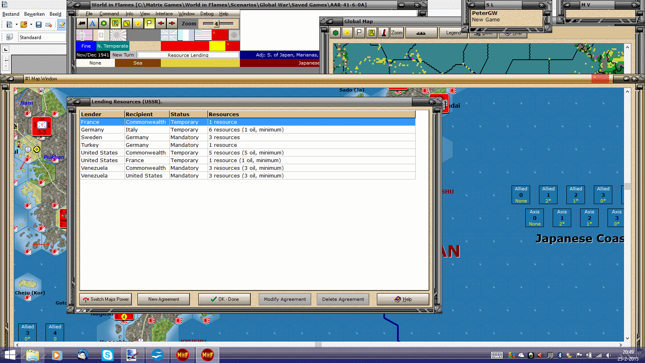
Task: Click the Recipient column header
Action: tap(147, 115)
